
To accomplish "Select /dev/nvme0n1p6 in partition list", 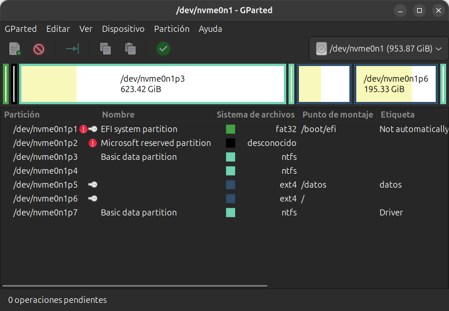I will pyautogui.click(x=225, y=199).
